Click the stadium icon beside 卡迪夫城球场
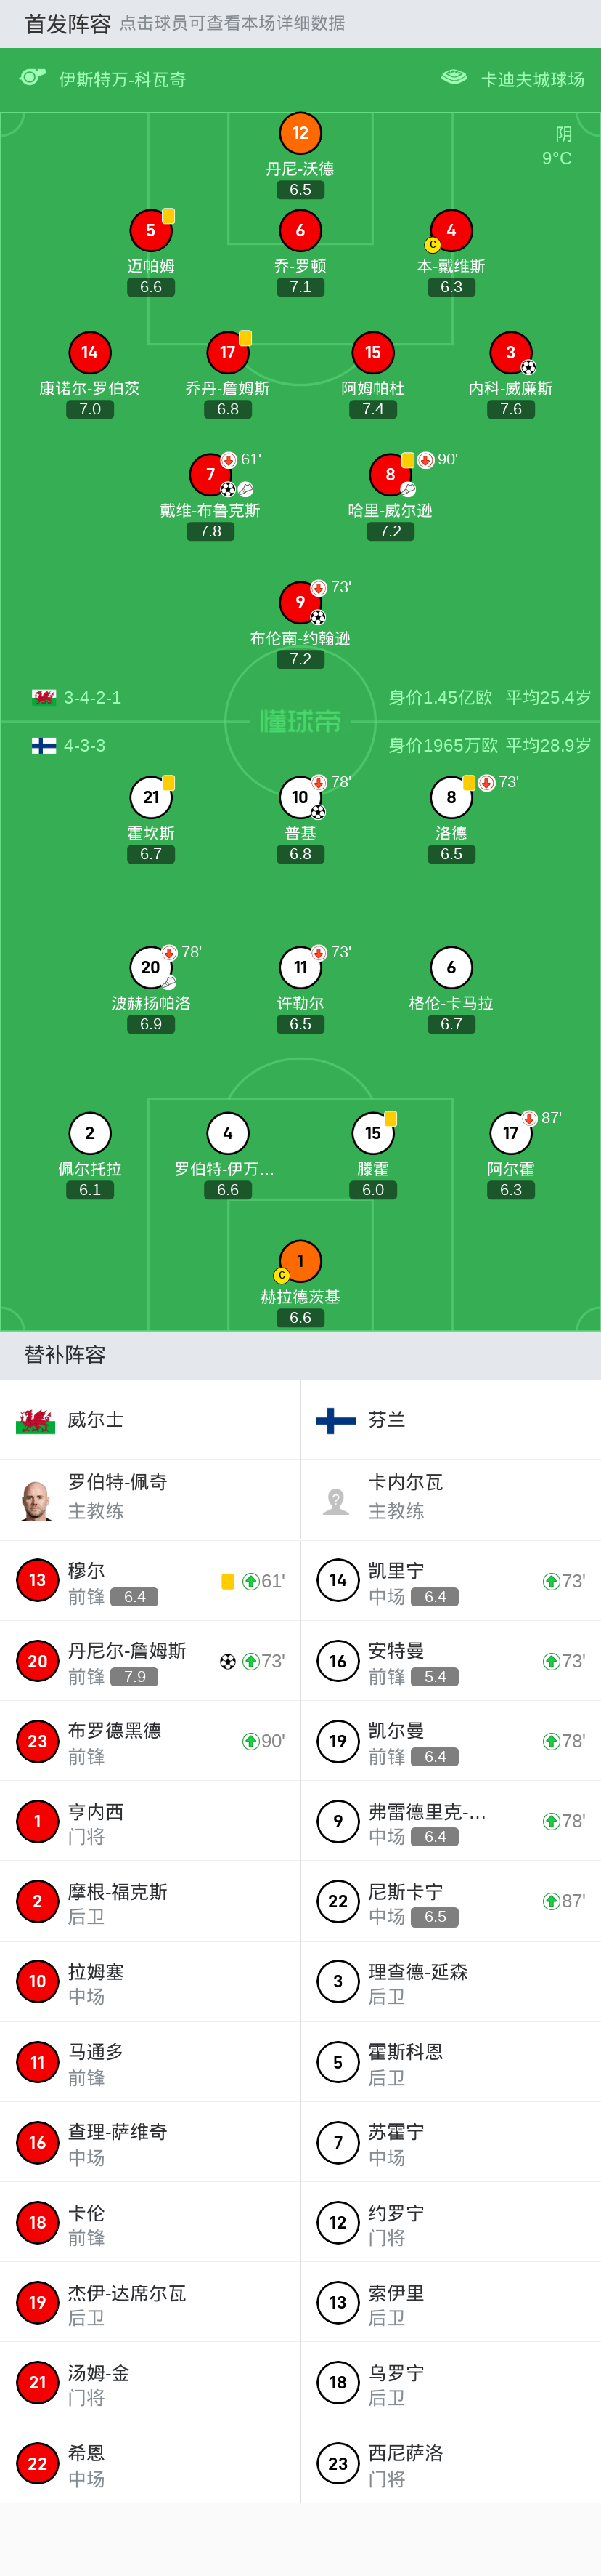 [x=454, y=78]
